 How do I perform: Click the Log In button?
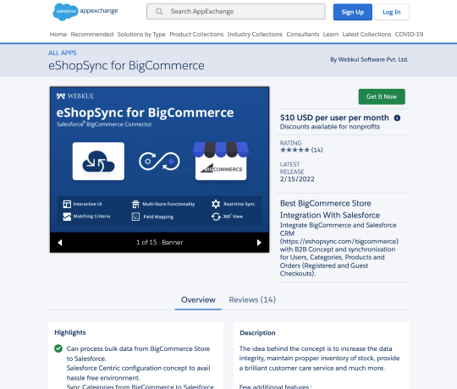point(392,12)
